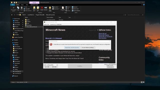Image resolution: width=160 pixels, height=90 pixels.
Task: Click the Up one level arrow
Action: (18, 15)
